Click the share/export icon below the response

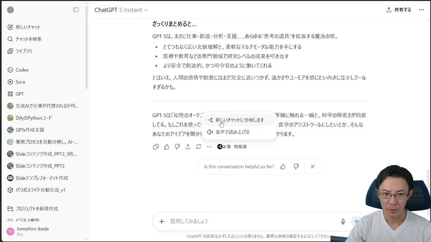point(188,147)
